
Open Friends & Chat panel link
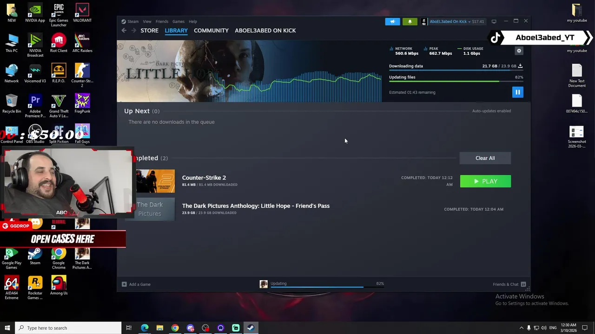505,284
